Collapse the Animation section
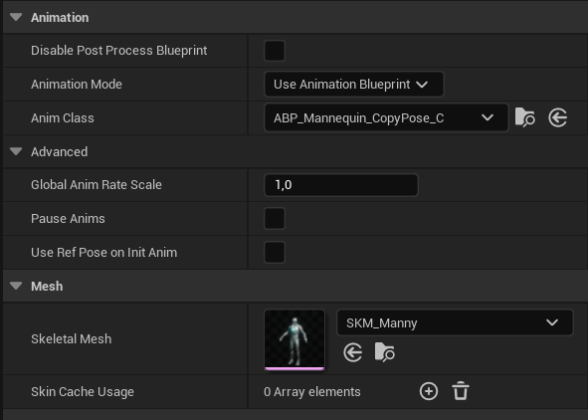The image size is (588, 420). tap(16, 17)
